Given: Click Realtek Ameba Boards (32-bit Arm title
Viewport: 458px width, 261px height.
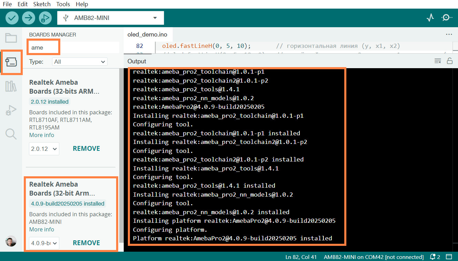Looking at the screenshot, I should click(62, 189).
